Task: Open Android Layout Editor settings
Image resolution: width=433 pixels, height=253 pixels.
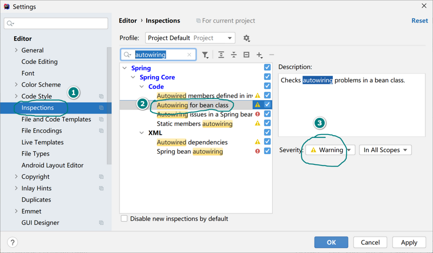Action: tap(53, 165)
